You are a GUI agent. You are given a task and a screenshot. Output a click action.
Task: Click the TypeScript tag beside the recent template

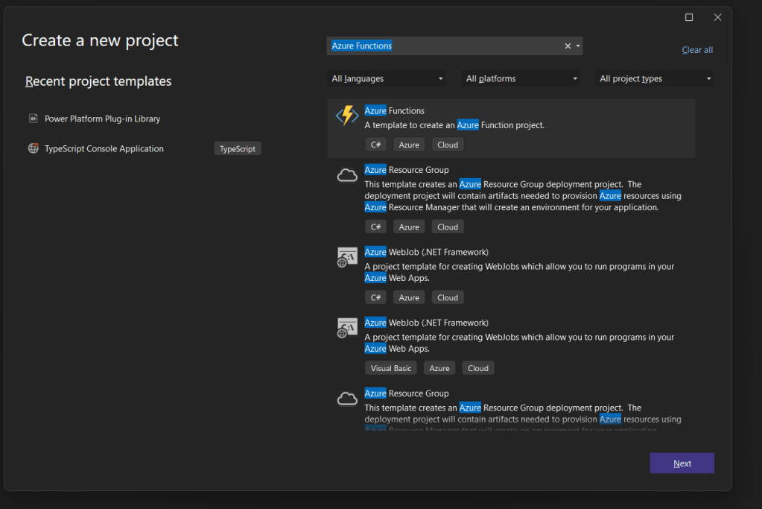point(237,148)
